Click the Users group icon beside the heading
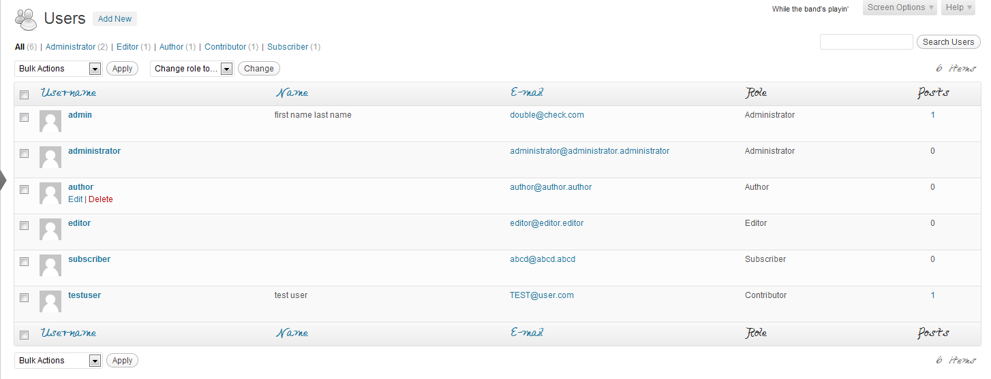This screenshot has height=379, width=991. pyautogui.click(x=26, y=19)
